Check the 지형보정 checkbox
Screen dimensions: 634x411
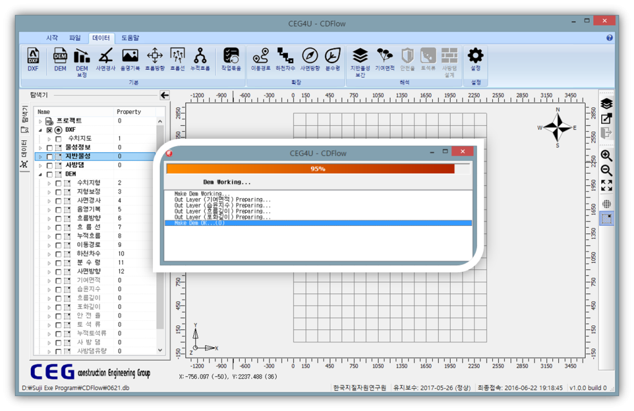tap(58, 193)
